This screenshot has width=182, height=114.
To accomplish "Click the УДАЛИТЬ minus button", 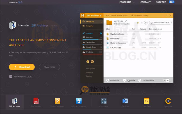I will [129, 80].
